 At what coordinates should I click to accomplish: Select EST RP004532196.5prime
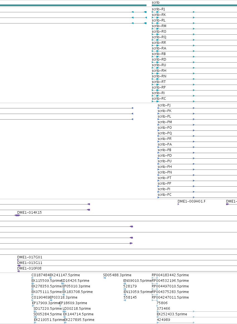(170, 281)
